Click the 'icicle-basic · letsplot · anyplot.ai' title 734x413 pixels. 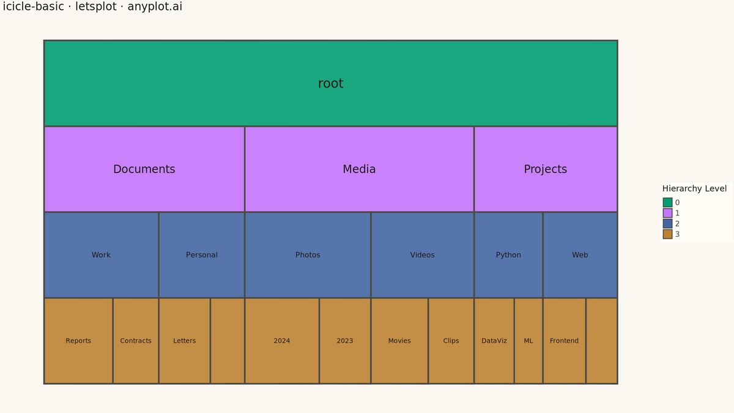[92, 7]
